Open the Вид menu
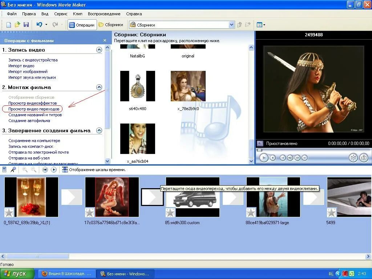 click(x=45, y=14)
